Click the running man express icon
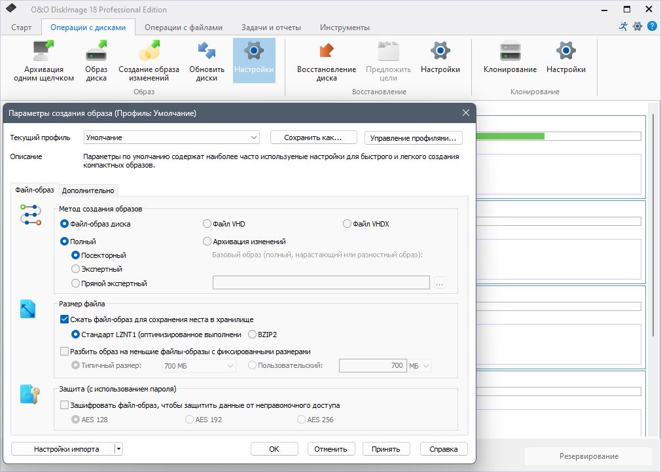This screenshot has height=472, width=661. click(623, 26)
